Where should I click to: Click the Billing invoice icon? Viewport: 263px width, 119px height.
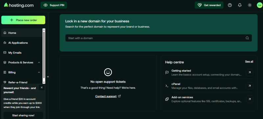click(5, 72)
